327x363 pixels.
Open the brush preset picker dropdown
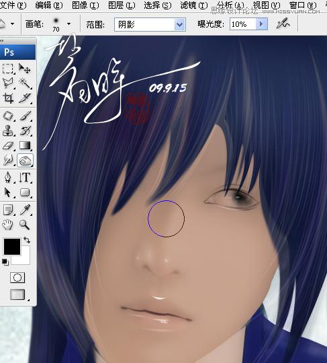click(x=68, y=24)
